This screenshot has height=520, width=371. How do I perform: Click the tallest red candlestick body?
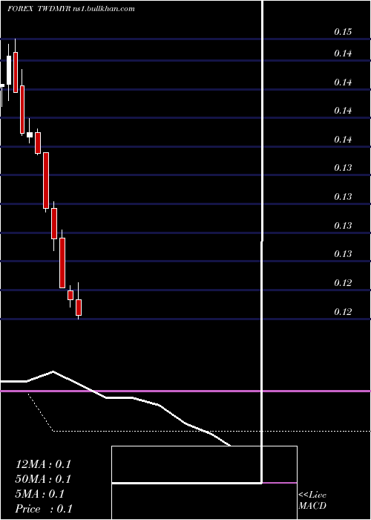tap(46, 181)
